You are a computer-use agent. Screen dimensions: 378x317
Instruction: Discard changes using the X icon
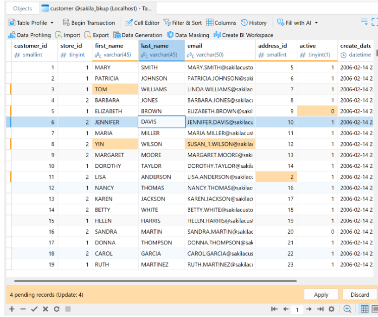[x=45, y=309]
